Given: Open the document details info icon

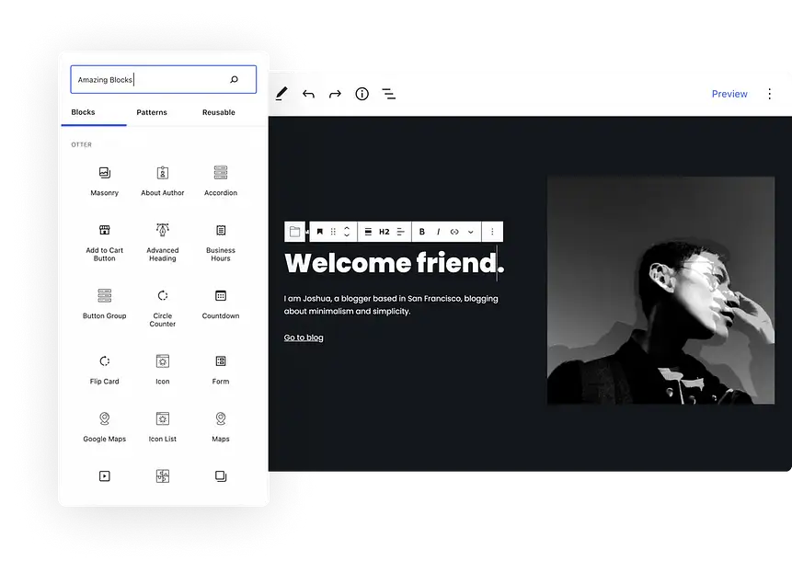Looking at the screenshot, I should (x=362, y=94).
